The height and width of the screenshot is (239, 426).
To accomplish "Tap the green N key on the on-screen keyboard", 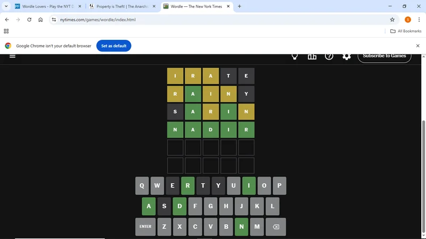I will [242, 227].
